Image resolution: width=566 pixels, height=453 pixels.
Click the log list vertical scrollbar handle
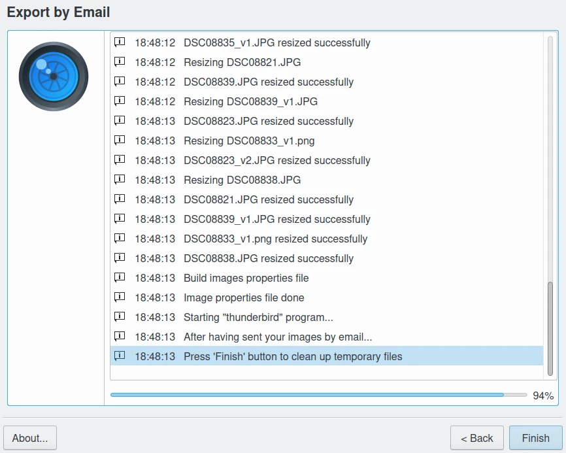pyautogui.click(x=550, y=328)
